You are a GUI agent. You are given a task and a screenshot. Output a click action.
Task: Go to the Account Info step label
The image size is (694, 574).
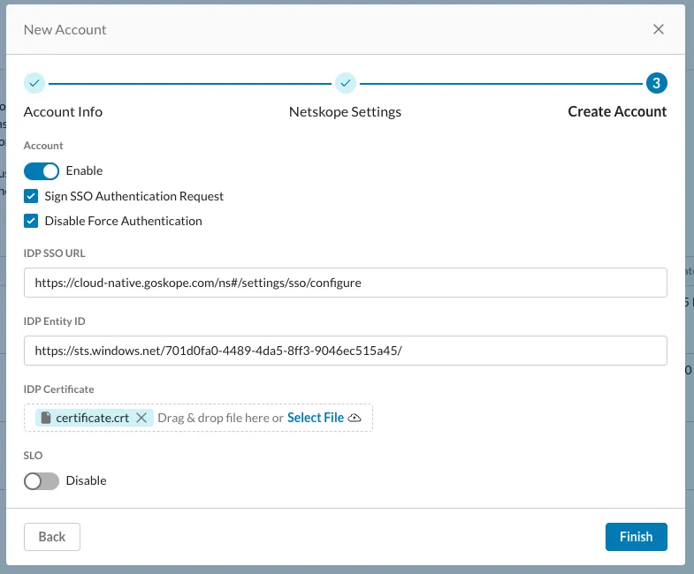pos(63,112)
